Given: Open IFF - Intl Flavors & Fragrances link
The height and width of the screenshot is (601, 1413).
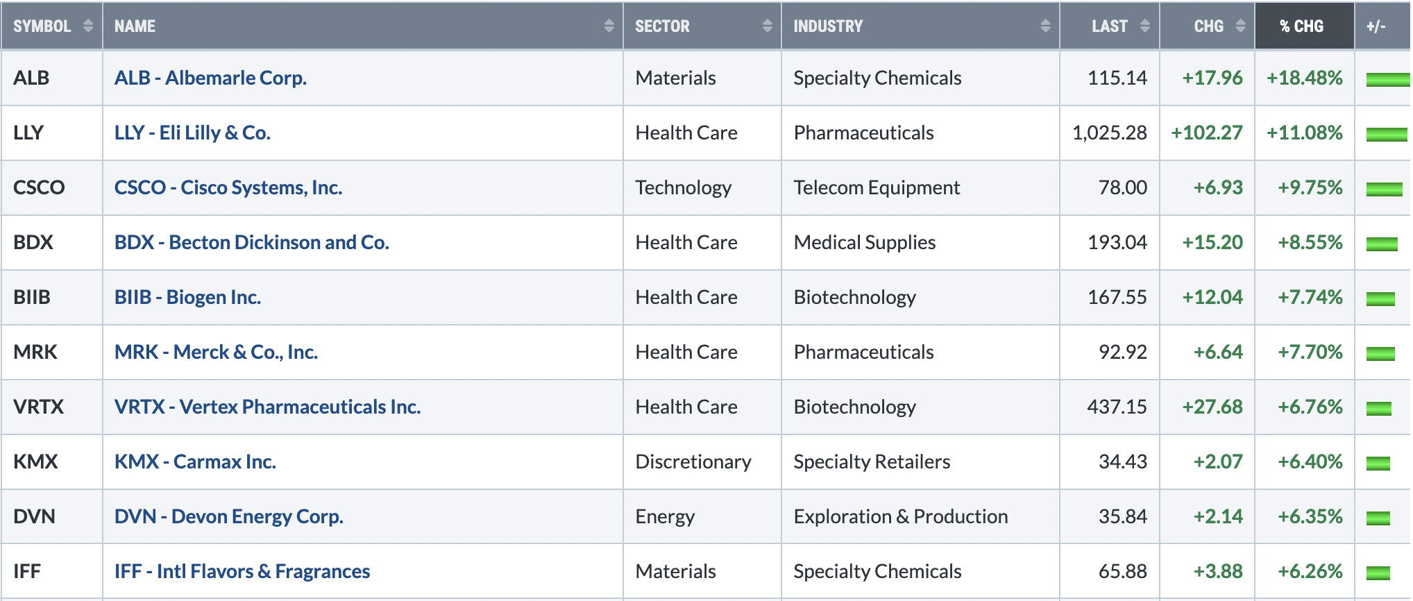Looking at the screenshot, I should (x=242, y=571).
